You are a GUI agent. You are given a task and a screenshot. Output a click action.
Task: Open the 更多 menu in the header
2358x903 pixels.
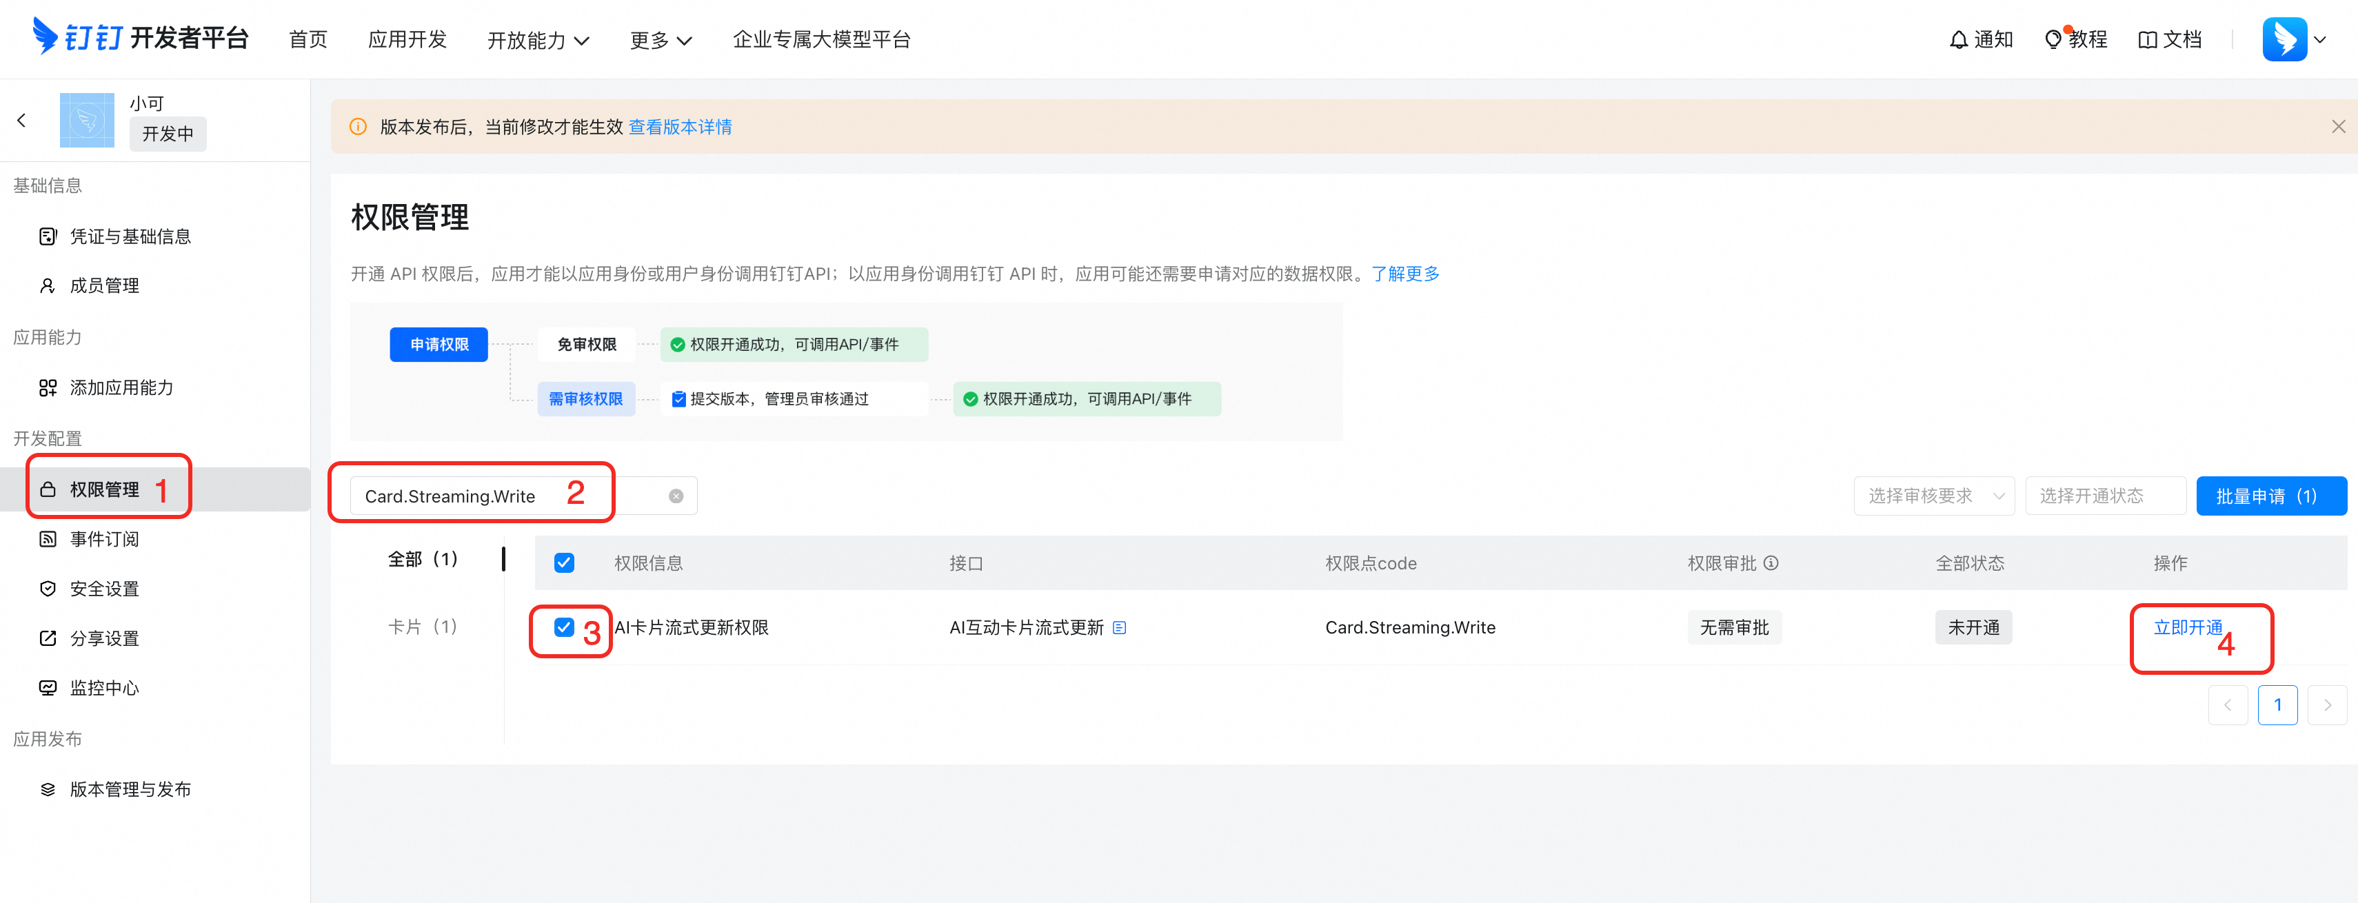[660, 40]
